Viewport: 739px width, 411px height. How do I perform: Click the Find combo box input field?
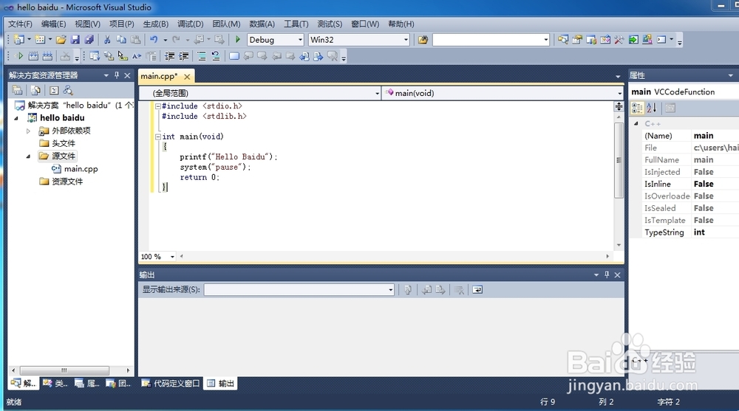coord(487,40)
